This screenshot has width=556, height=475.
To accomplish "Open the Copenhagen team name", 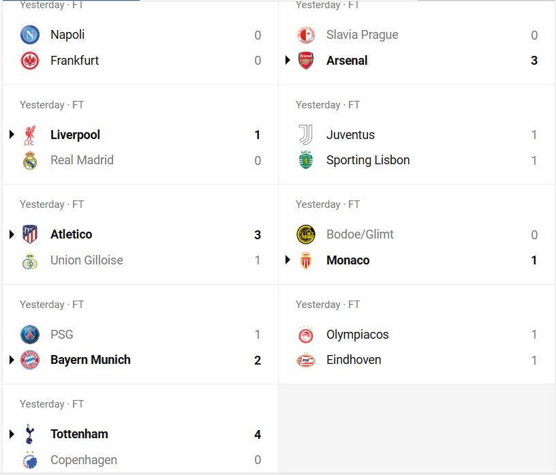I will tap(84, 460).
